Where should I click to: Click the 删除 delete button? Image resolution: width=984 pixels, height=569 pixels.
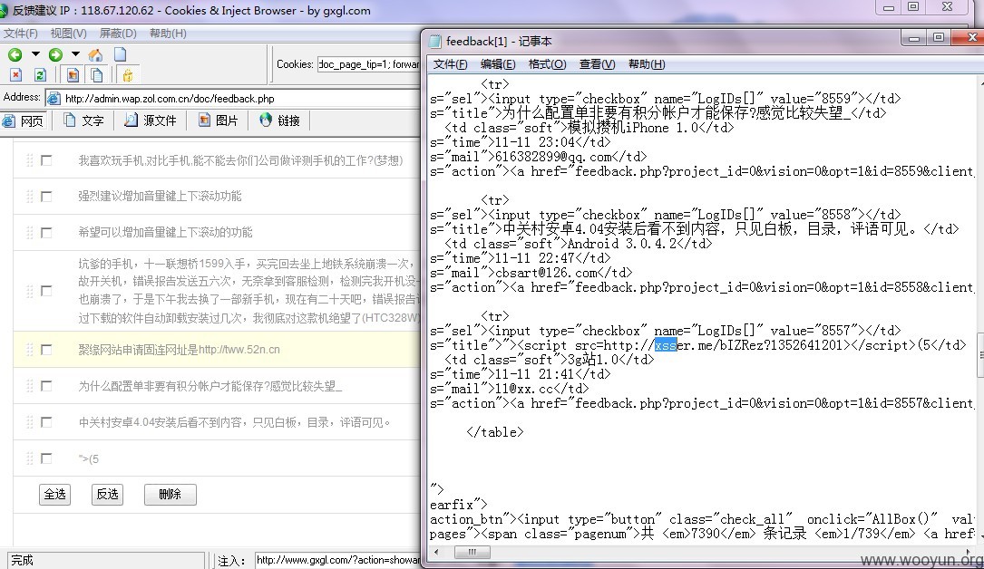170,495
